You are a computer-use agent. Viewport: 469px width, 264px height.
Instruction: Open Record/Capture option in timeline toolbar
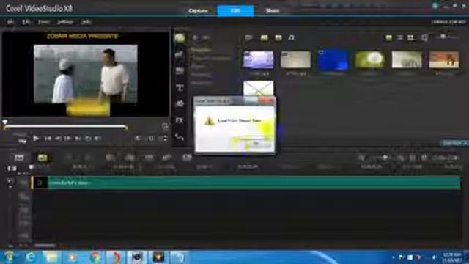[x=110, y=158]
